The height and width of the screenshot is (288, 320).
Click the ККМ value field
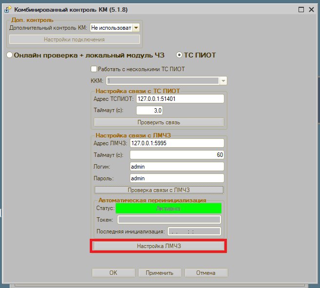163,81
